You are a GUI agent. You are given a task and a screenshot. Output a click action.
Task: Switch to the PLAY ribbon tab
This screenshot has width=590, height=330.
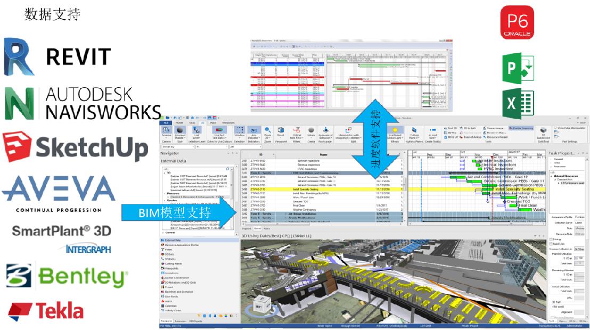[x=213, y=123]
